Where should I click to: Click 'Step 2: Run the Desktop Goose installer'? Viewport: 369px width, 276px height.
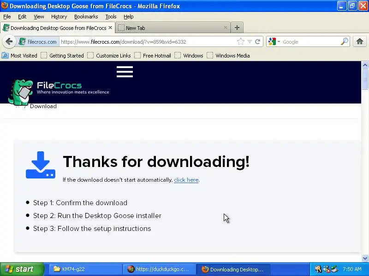tap(97, 216)
